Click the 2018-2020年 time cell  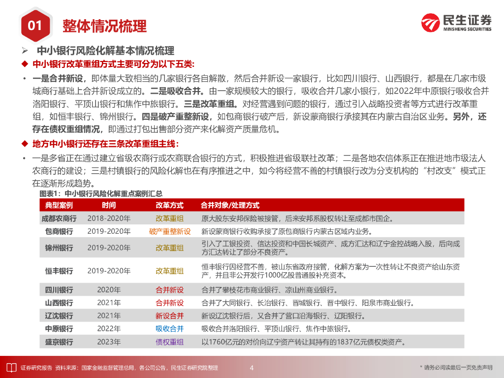tap(109, 219)
